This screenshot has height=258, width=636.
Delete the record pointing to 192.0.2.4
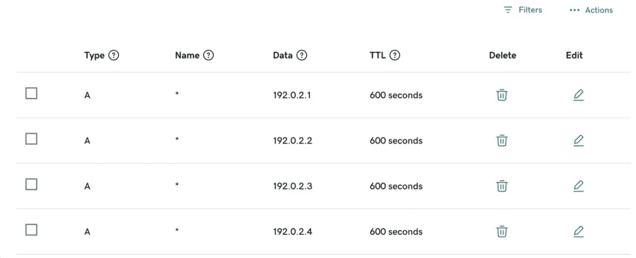502,231
